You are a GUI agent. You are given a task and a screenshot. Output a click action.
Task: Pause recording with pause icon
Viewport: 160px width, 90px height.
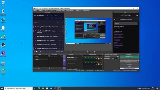[x=138, y=61]
